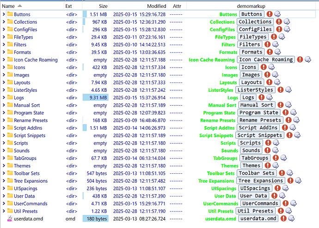Screen dimensions: 319x228
Task: Click the Size column header
Action: click(x=103, y=6)
